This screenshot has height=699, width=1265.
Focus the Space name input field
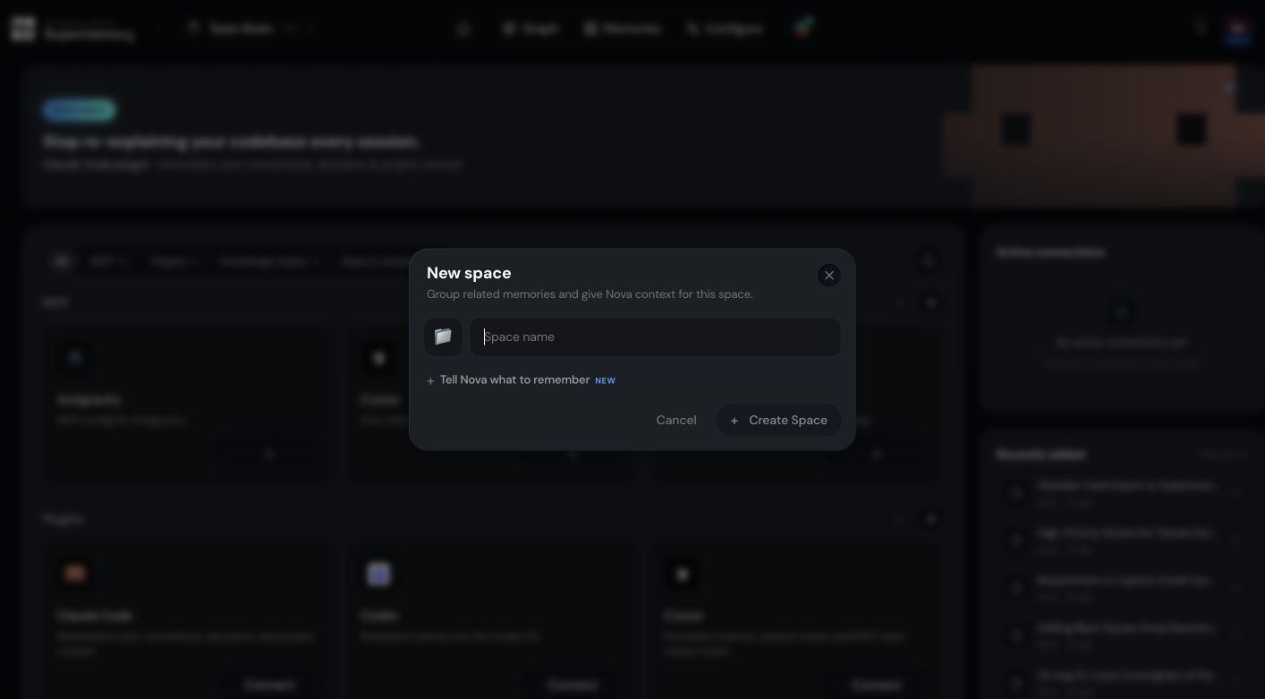pyautogui.click(x=655, y=337)
